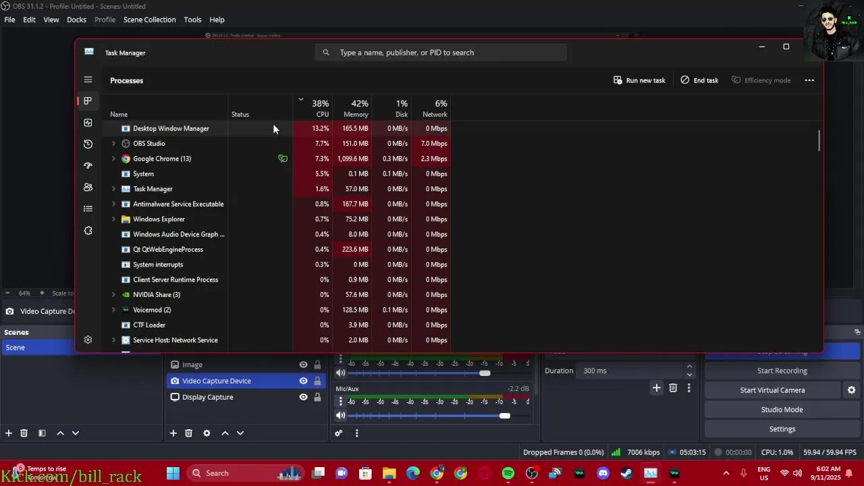Open App history page in Task Manager sidebar

88,144
